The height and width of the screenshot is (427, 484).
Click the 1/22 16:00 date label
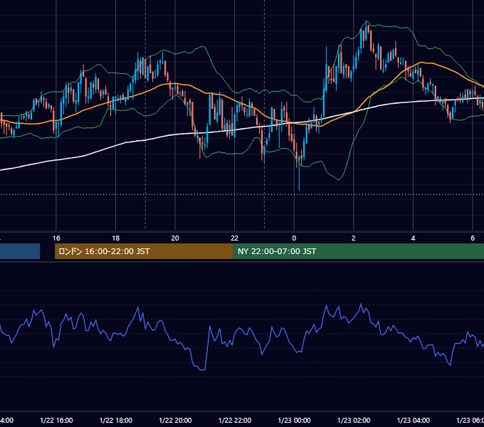(x=56, y=421)
